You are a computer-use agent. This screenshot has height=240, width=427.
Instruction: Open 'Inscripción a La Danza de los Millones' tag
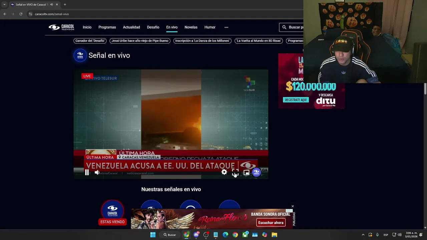coord(202,41)
